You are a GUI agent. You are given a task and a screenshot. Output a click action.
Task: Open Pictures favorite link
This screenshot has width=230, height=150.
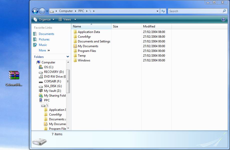tap(44, 39)
